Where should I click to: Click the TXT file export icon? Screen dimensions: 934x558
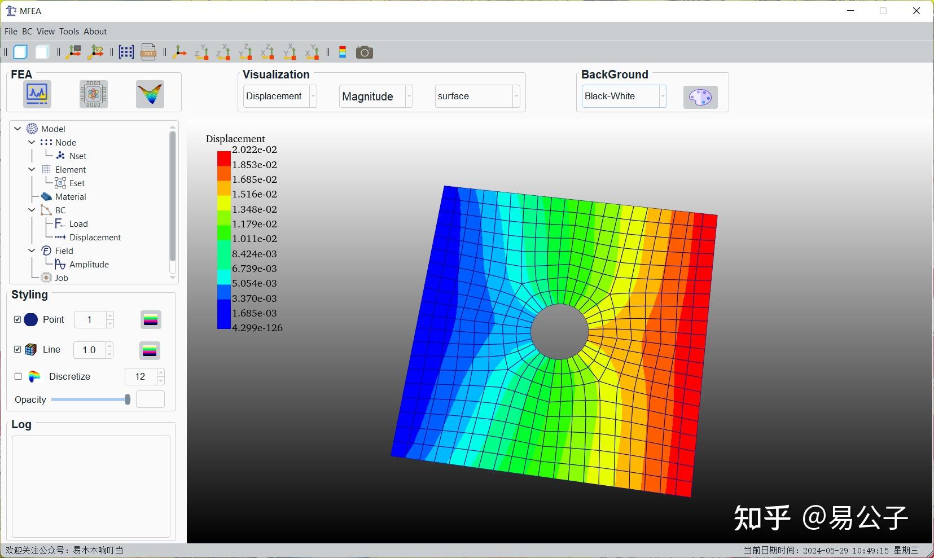point(148,52)
